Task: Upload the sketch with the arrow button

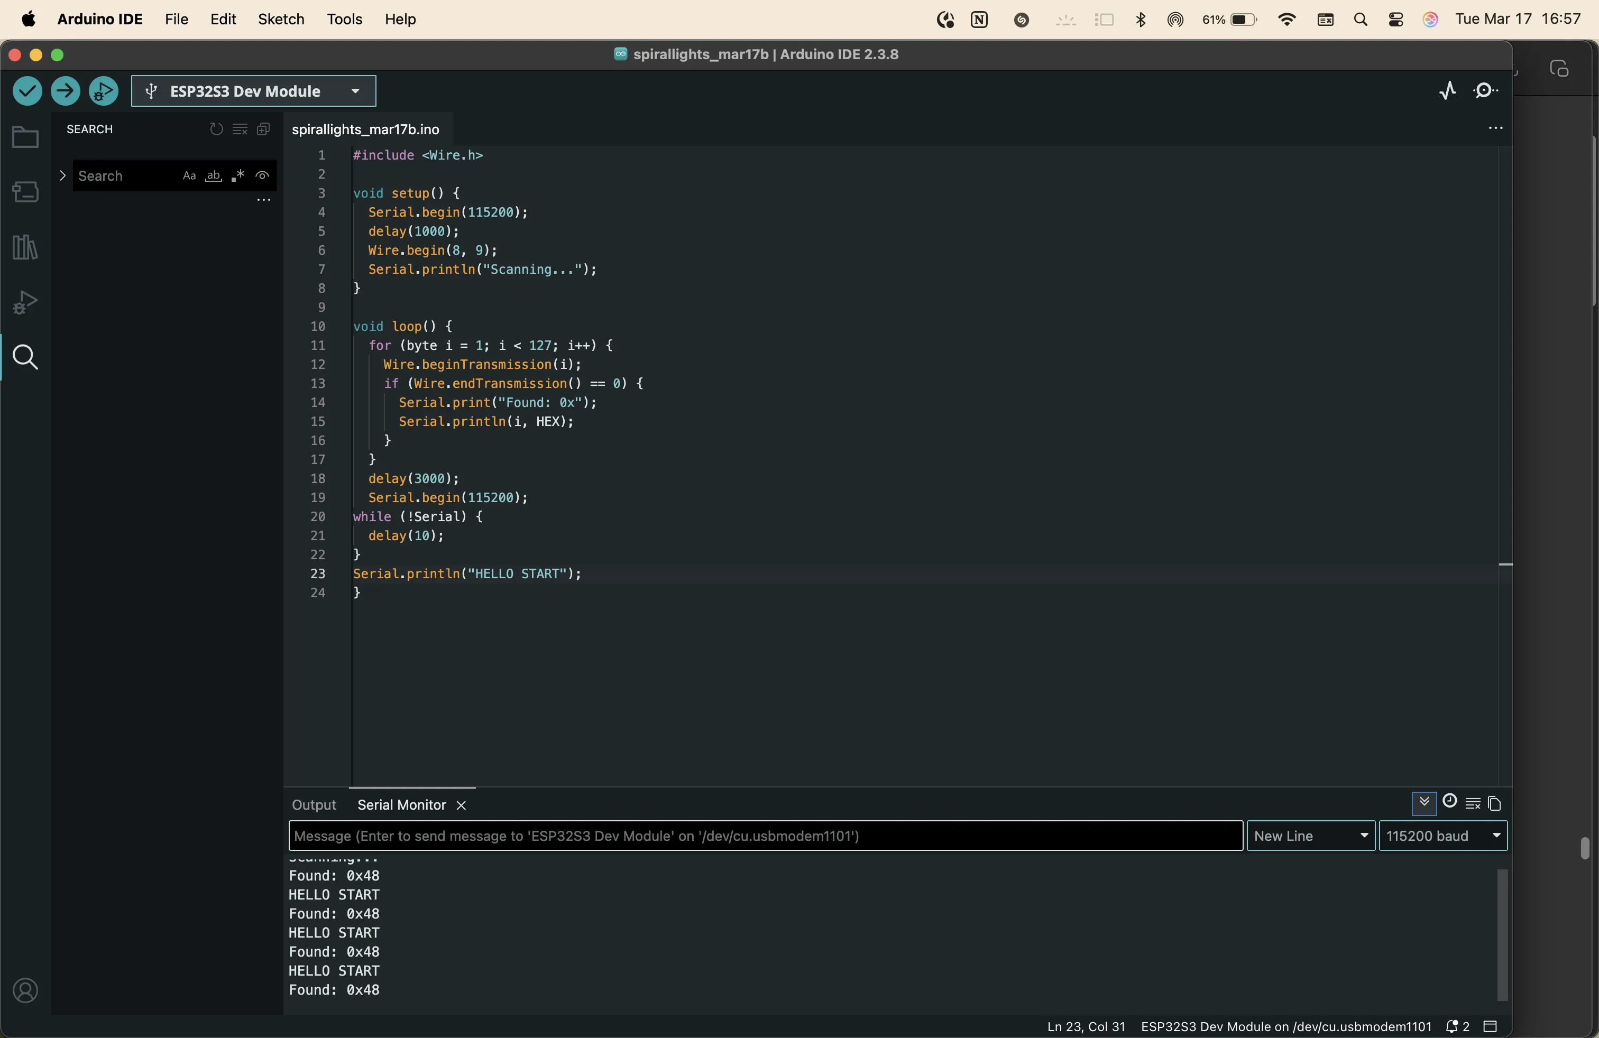Action: (x=65, y=91)
